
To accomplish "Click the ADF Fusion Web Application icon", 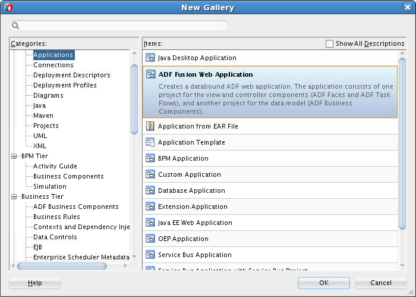I will point(150,74).
